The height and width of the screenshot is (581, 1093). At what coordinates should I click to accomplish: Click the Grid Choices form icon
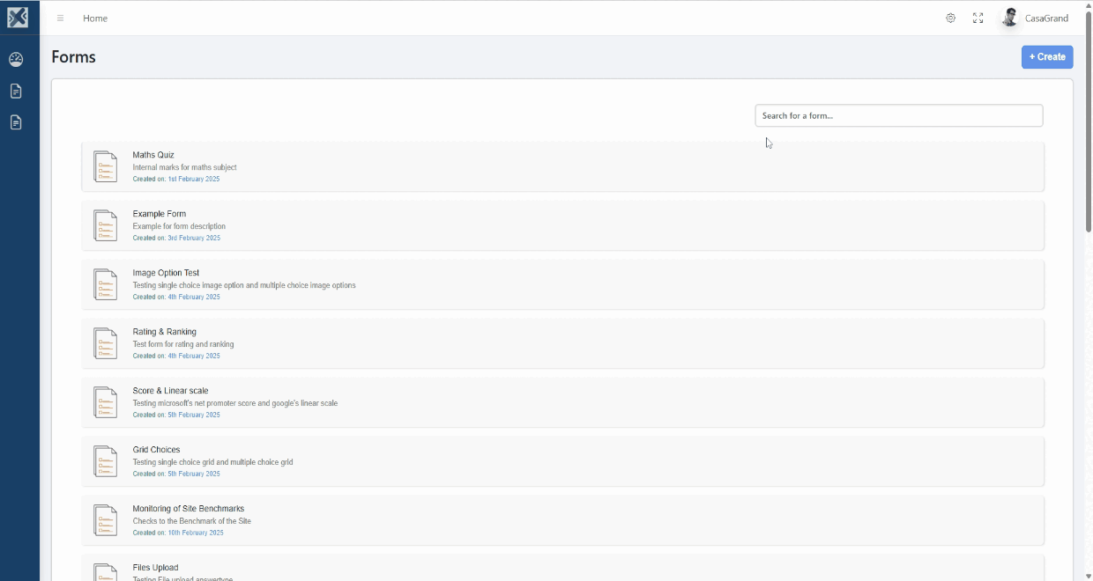point(105,461)
